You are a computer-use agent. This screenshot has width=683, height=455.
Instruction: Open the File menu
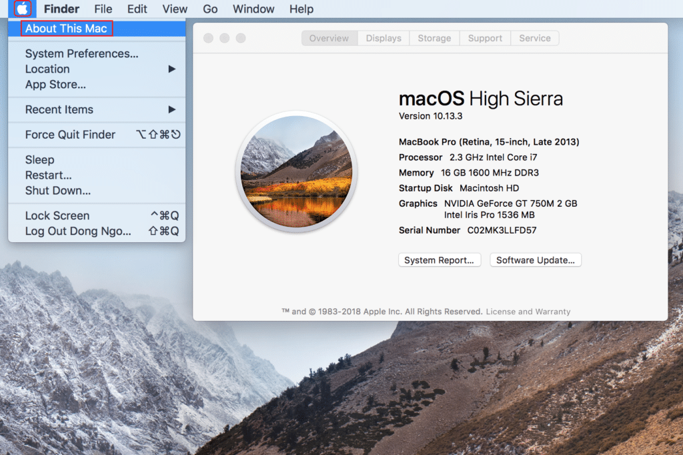click(103, 9)
